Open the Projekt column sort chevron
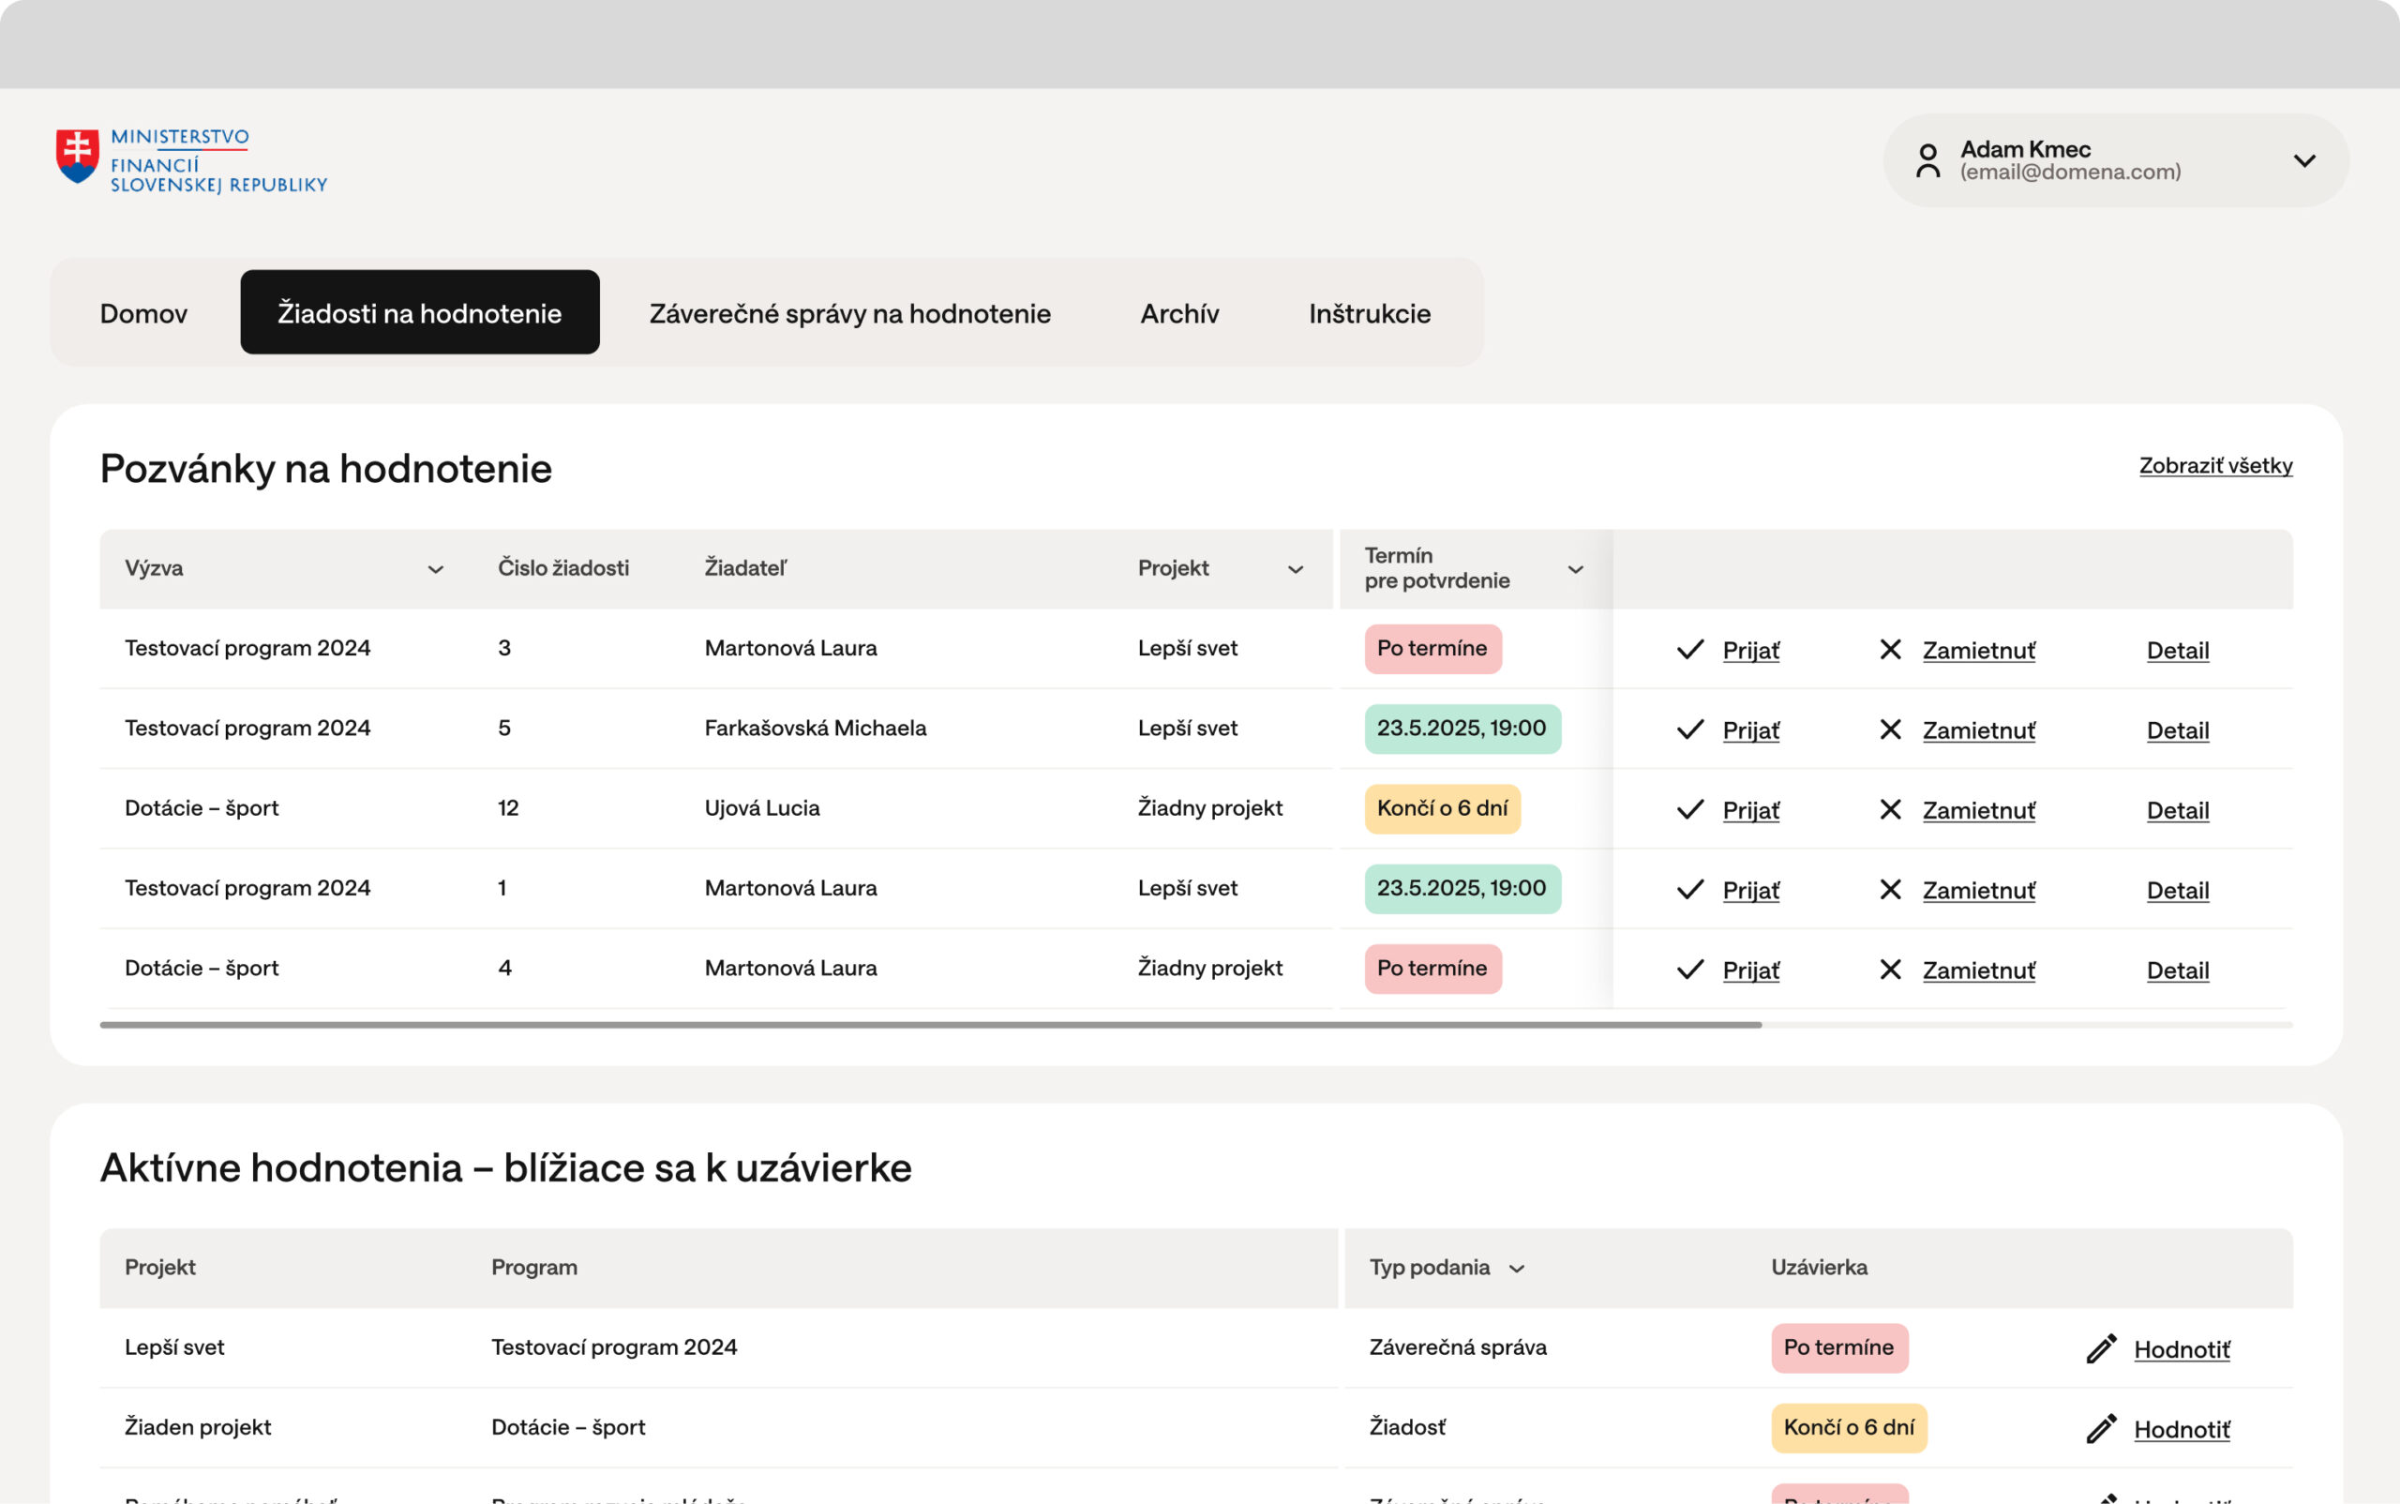The width and height of the screenshot is (2400, 1504). (1295, 569)
